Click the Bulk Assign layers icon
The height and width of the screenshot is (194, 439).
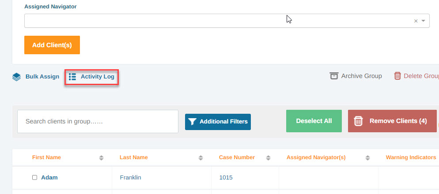pyautogui.click(x=16, y=77)
